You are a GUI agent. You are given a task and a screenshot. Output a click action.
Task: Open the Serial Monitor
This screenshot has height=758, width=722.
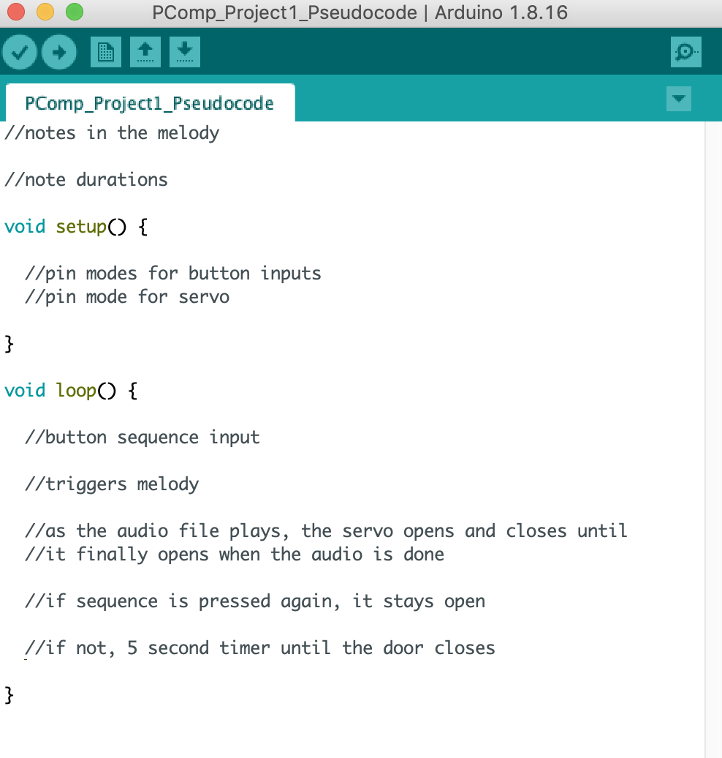point(685,52)
